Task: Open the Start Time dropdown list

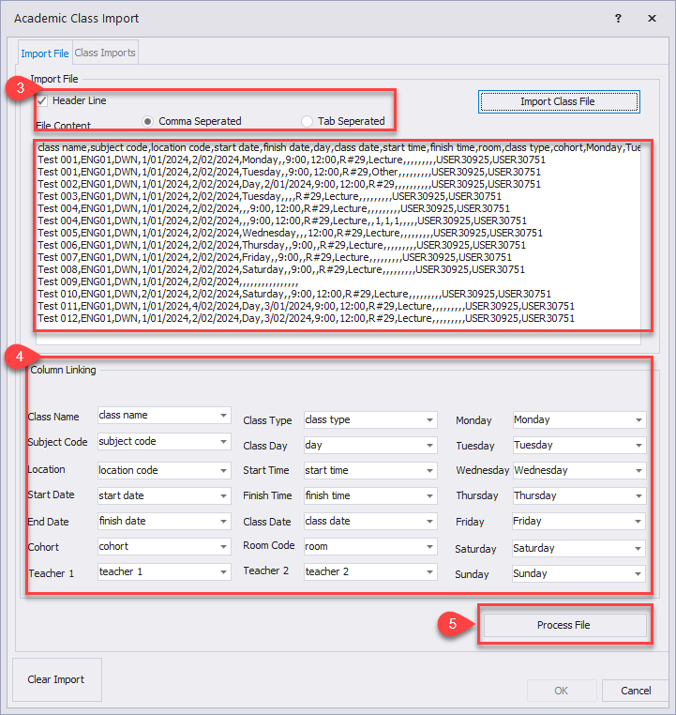Action: [x=430, y=471]
